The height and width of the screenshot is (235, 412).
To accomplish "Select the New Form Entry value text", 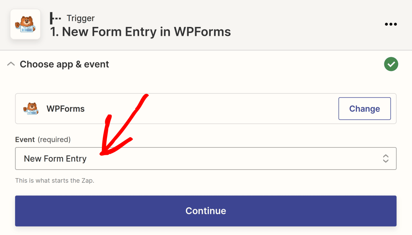I will point(55,159).
